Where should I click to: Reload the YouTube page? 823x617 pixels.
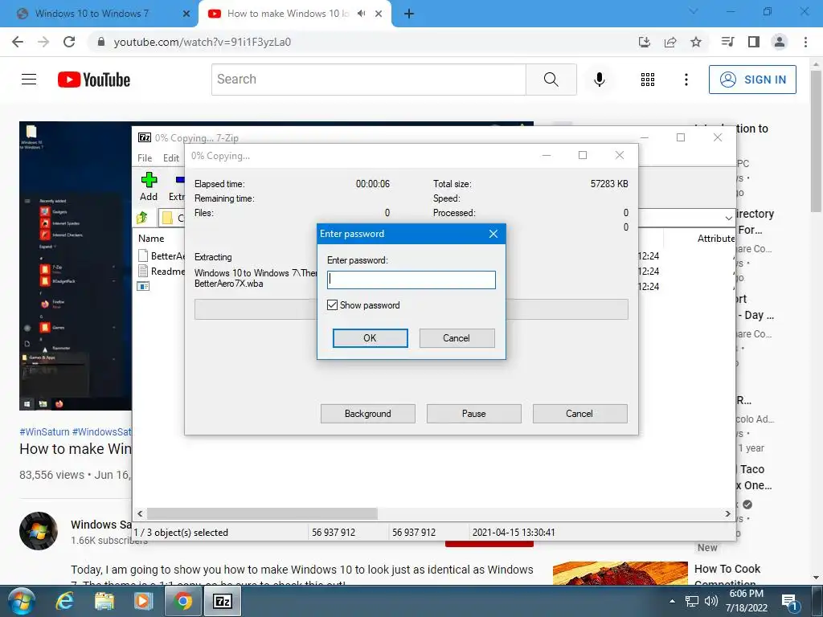tap(69, 42)
